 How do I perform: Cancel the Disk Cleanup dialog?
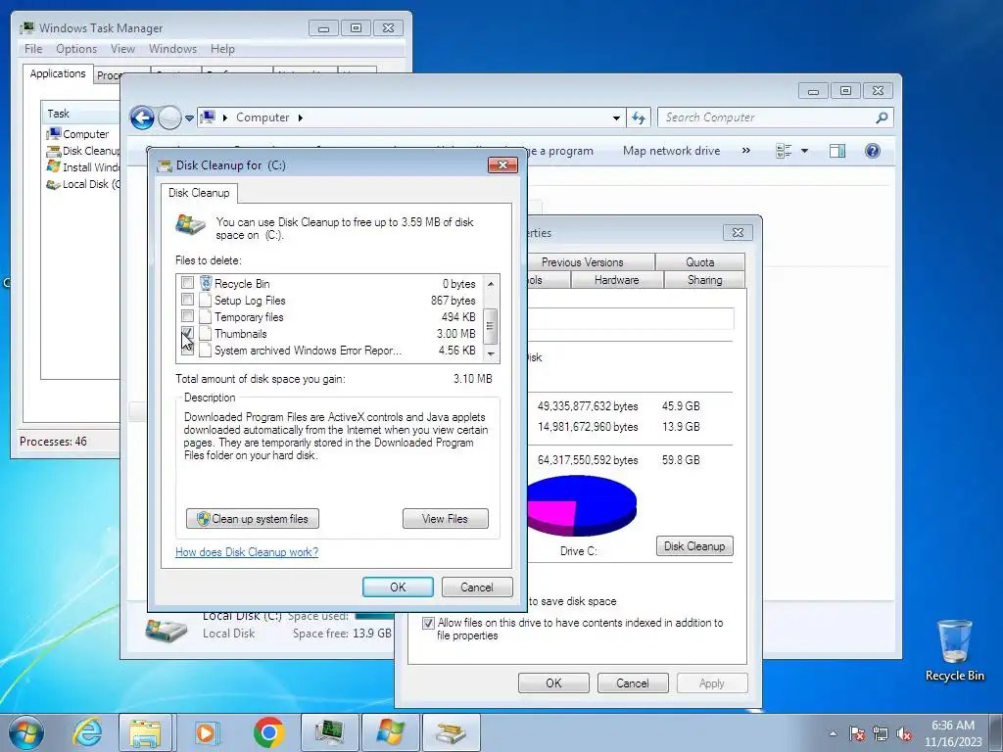[477, 587]
